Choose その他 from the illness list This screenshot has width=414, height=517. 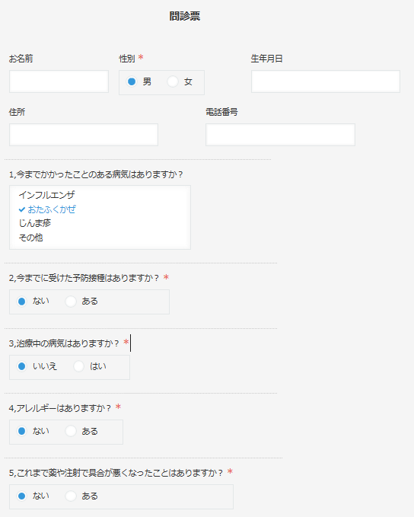tap(30, 238)
